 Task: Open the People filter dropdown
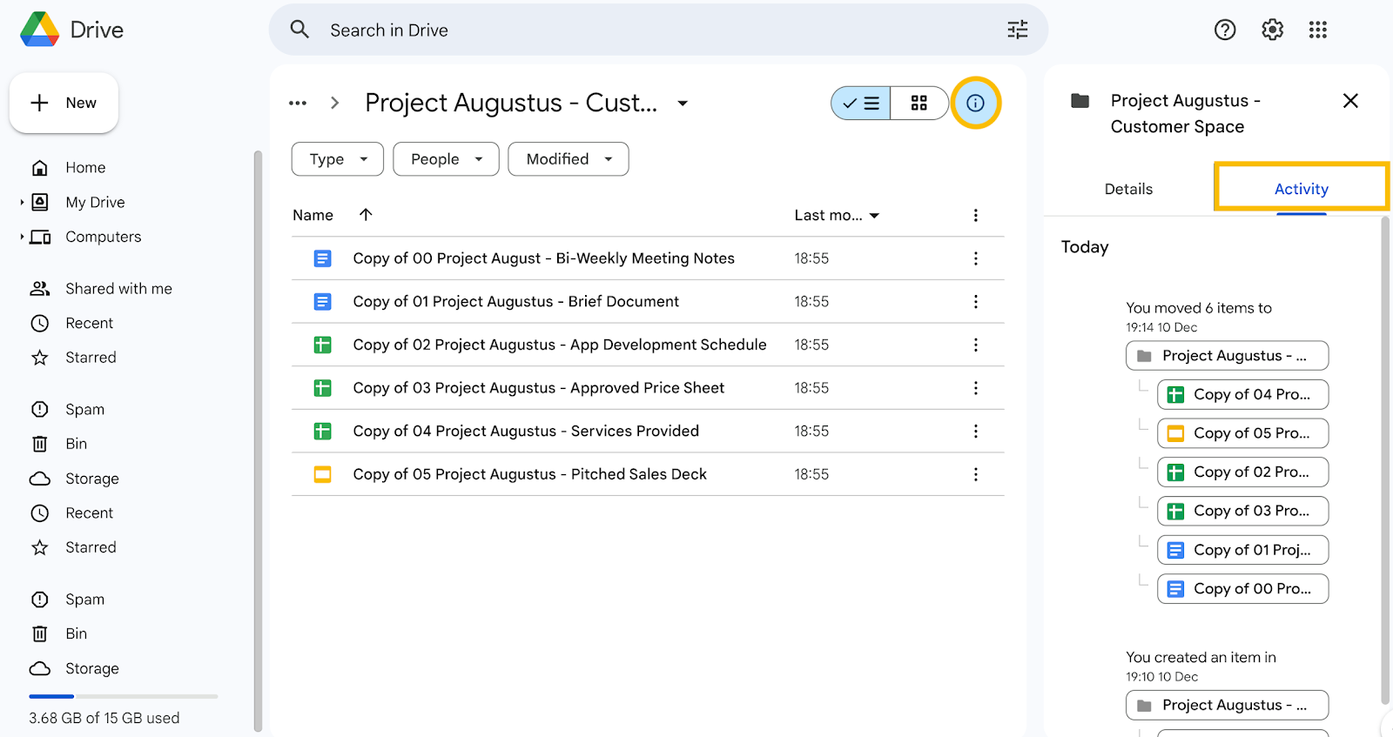point(446,159)
